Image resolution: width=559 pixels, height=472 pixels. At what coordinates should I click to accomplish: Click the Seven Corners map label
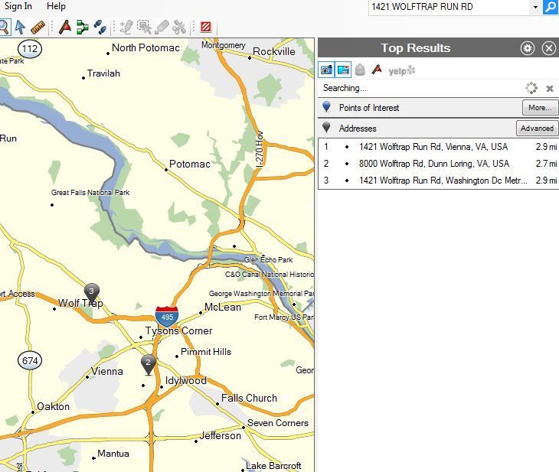point(278,423)
